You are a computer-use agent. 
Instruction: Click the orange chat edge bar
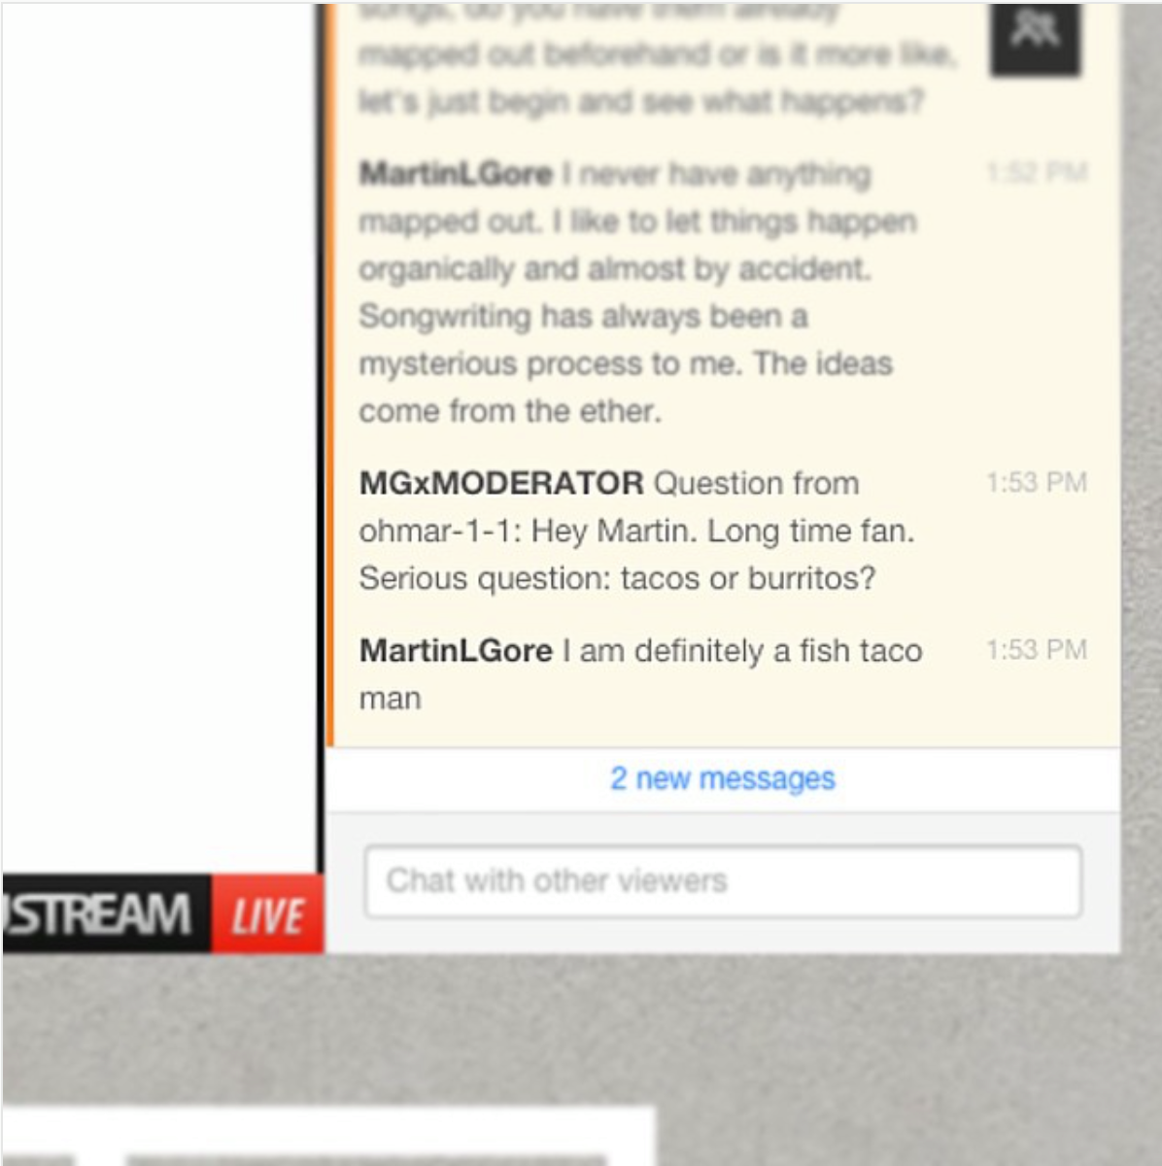coord(330,374)
